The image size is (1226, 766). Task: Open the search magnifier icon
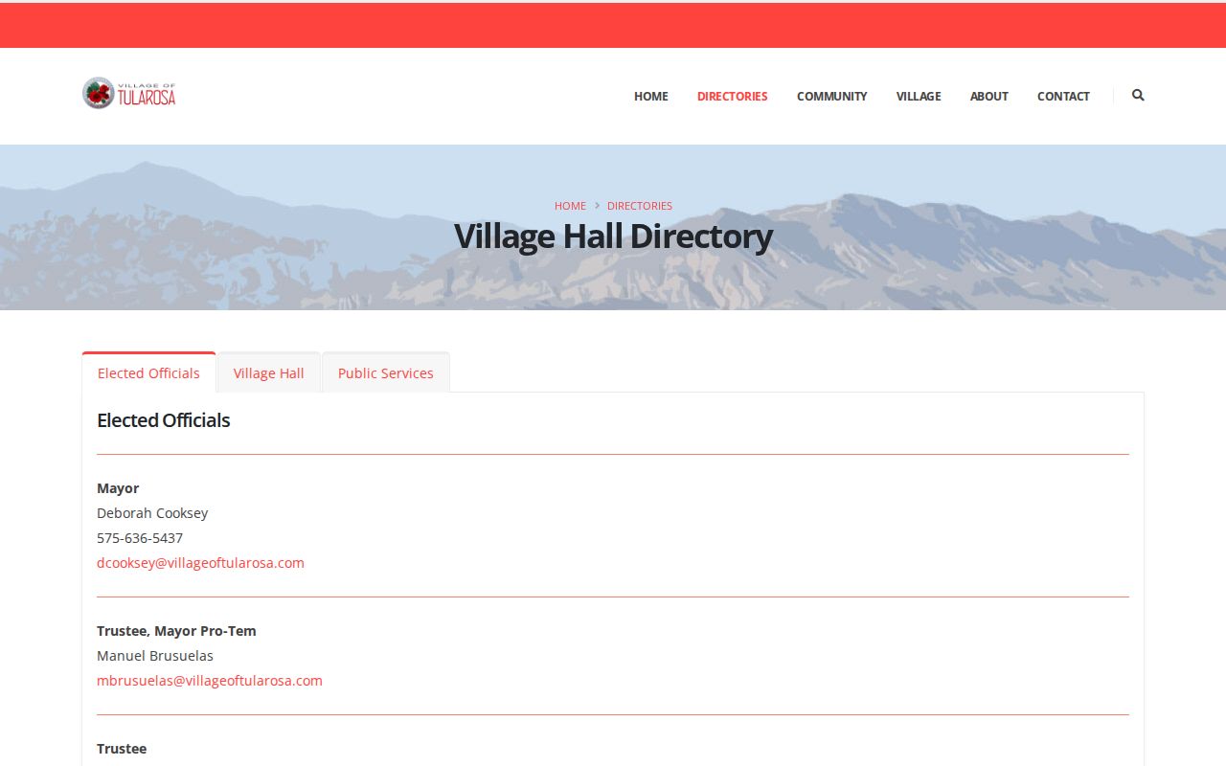click(1138, 95)
